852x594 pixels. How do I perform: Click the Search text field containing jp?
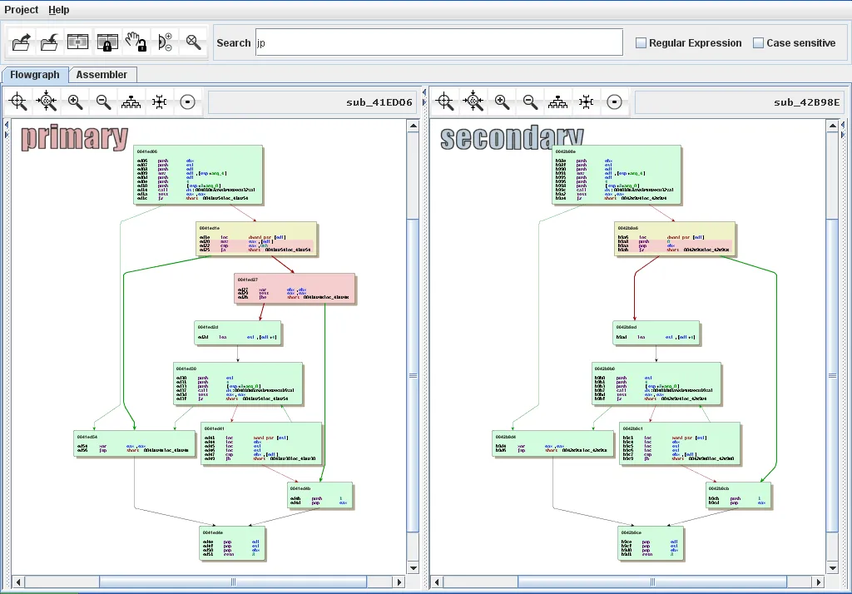point(438,42)
